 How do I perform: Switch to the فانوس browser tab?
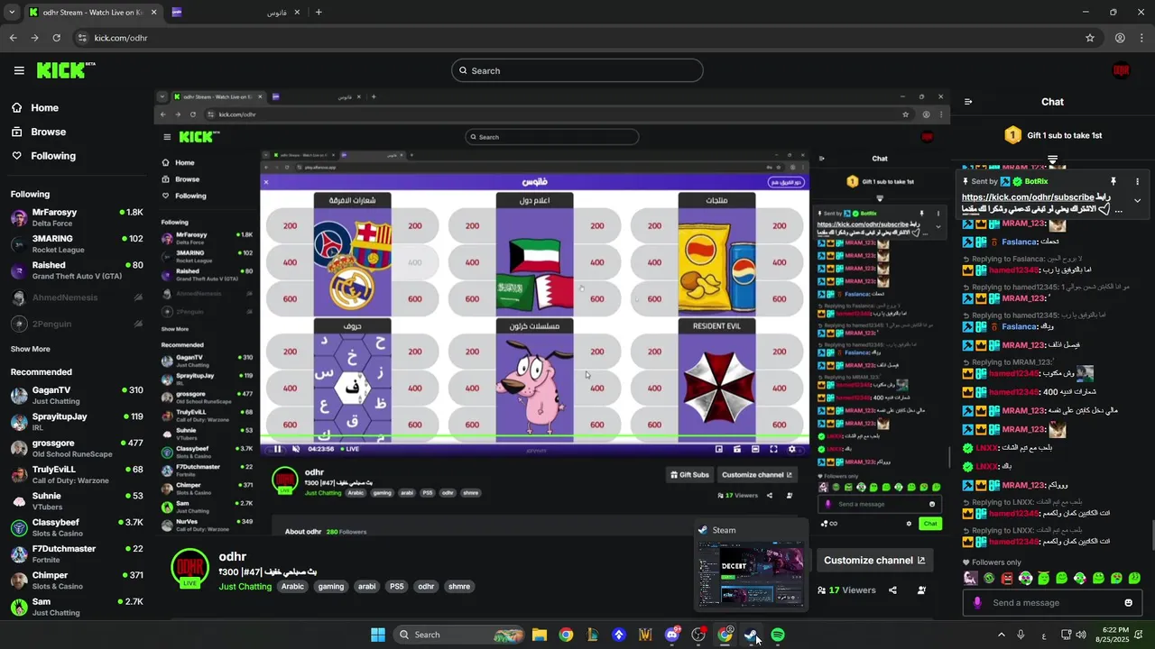[x=236, y=12]
